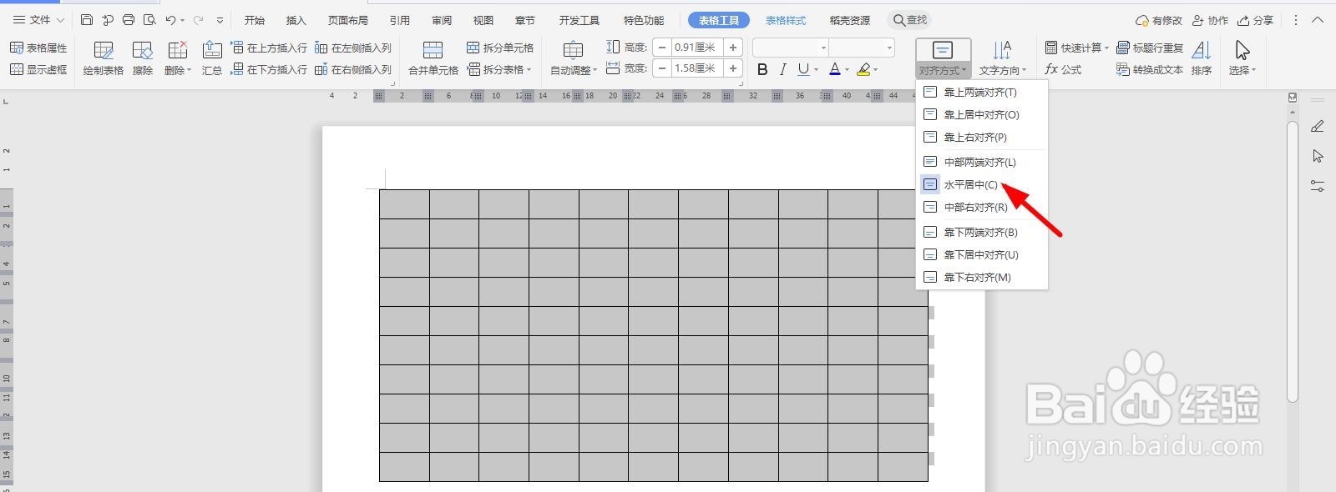The height and width of the screenshot is (492, 1336).
Task: Toggle Underline formatting
Action: (802, 70)
